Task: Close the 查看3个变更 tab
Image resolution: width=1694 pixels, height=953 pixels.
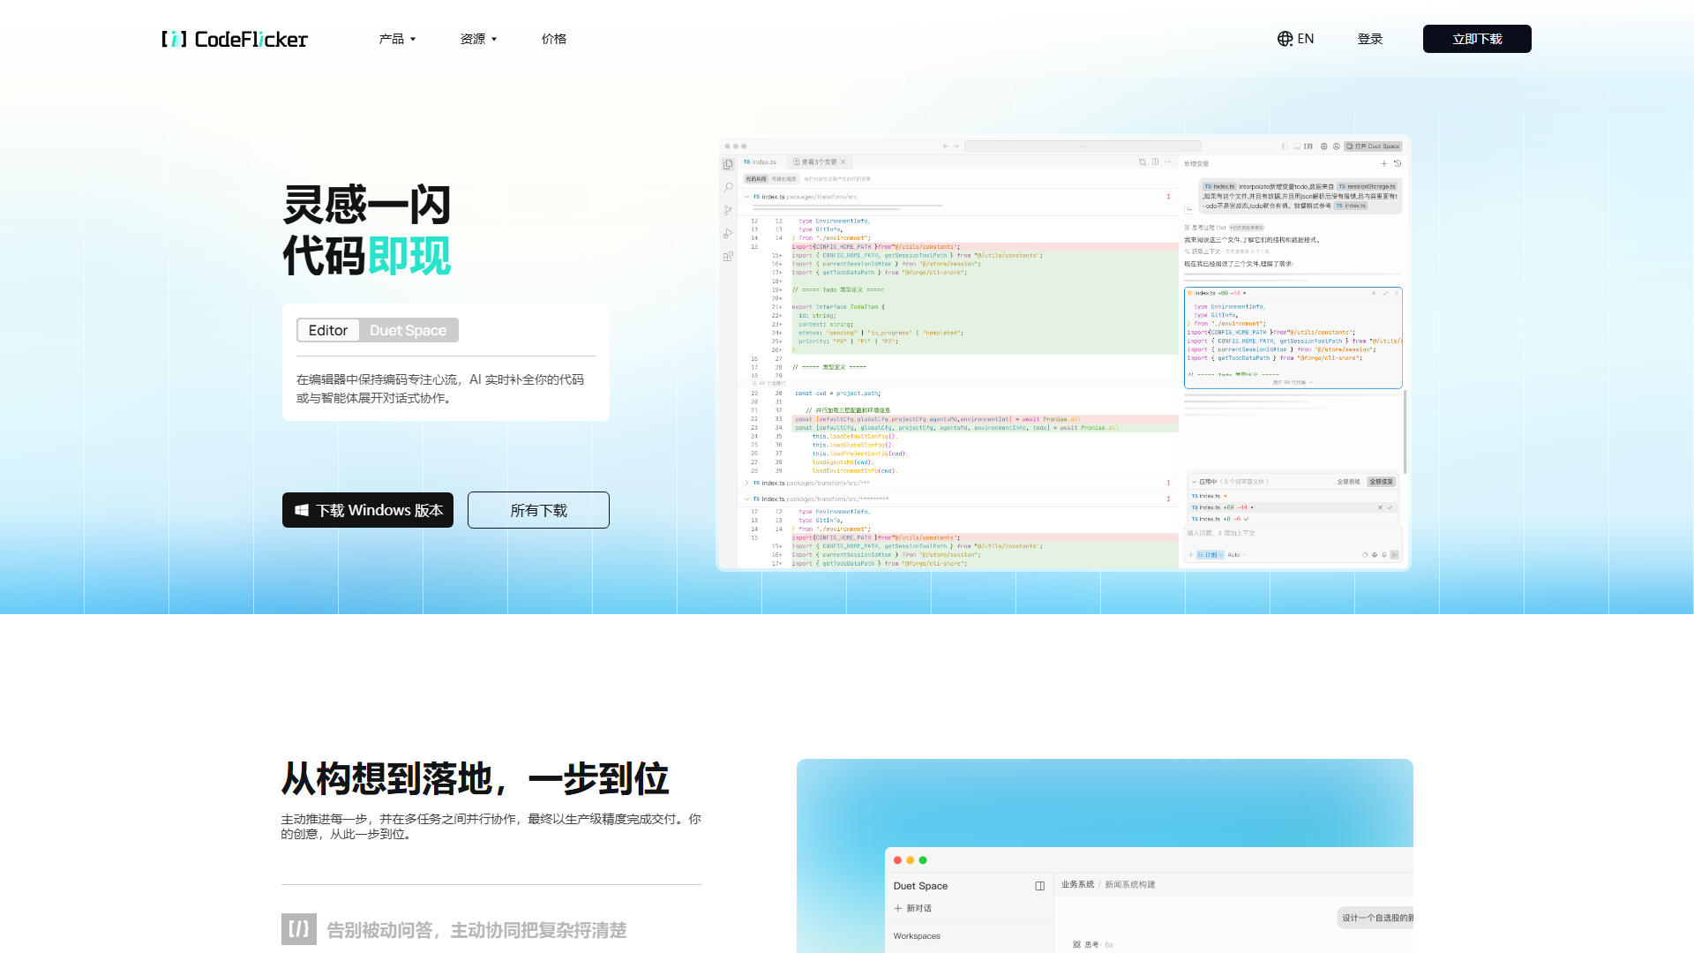Action: 843,161
